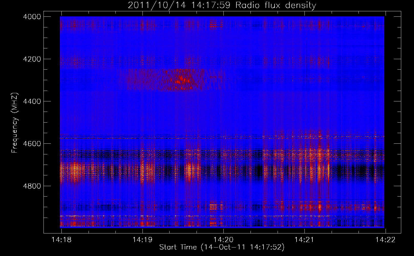Click the plot title "2011/10/14 14:17:59 Radio flux density"
This screenshot has width=414, height=256.
pos(222,5)
